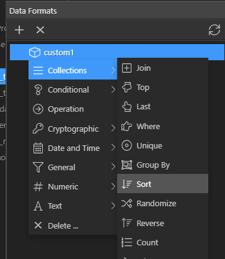Click the Text letter A icon
The height and width of the screenshot is (259, 225).
coord(38,206)
